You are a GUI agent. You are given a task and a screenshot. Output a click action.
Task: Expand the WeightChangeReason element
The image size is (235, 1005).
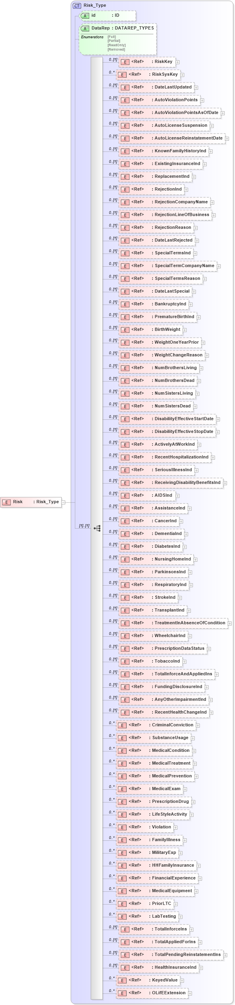click(207, 356)
